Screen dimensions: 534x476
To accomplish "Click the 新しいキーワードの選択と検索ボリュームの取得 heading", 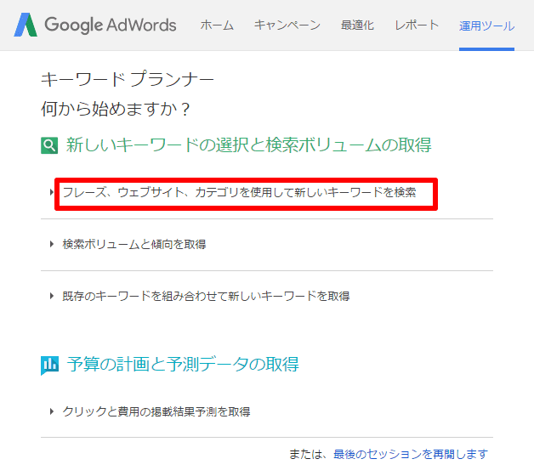I will (x=248, y=145).
